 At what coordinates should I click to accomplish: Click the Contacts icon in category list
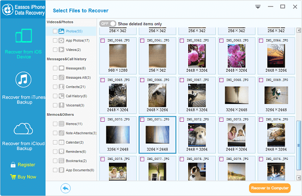61,87
